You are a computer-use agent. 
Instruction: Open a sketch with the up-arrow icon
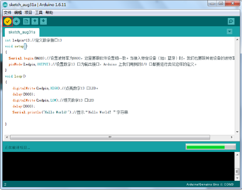(35, 21)
